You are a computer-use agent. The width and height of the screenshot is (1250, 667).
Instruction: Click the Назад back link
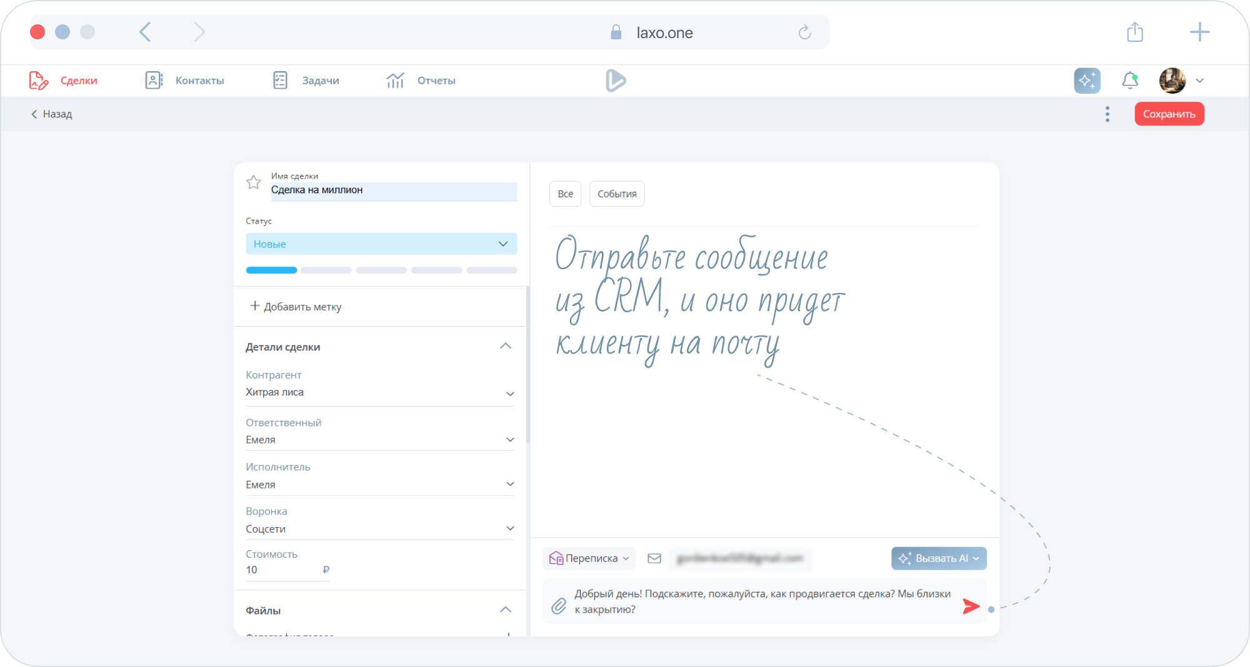pyautogui.click(x=52, y=114)
